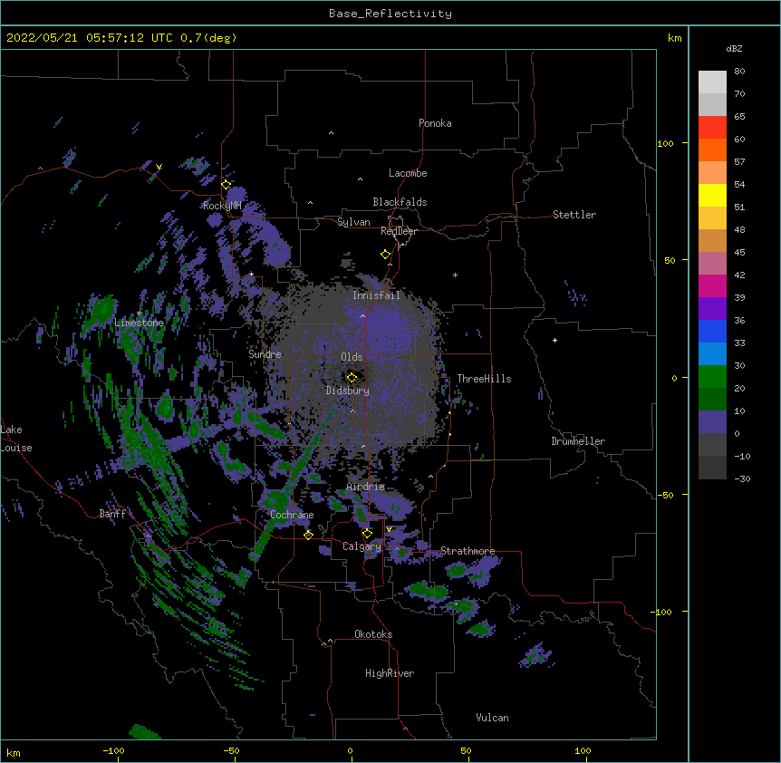Click the light gray 80 dBZ legend swatch
This screenshot has height=763, width=781.
(x=712, y=82)
